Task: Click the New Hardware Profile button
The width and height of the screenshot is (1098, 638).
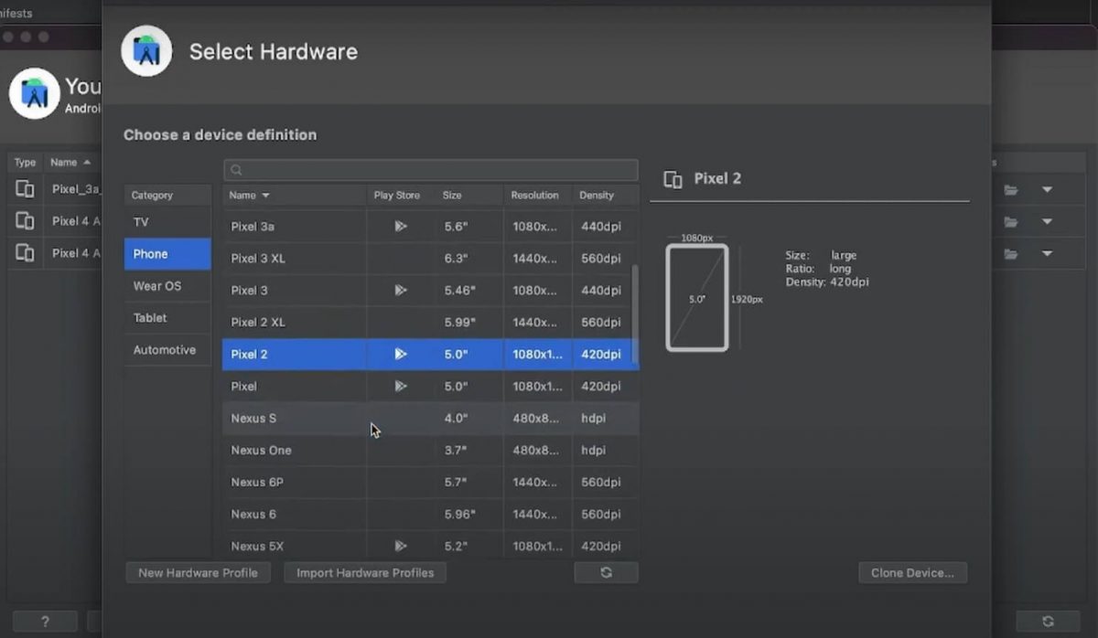Action: point(198,572)
